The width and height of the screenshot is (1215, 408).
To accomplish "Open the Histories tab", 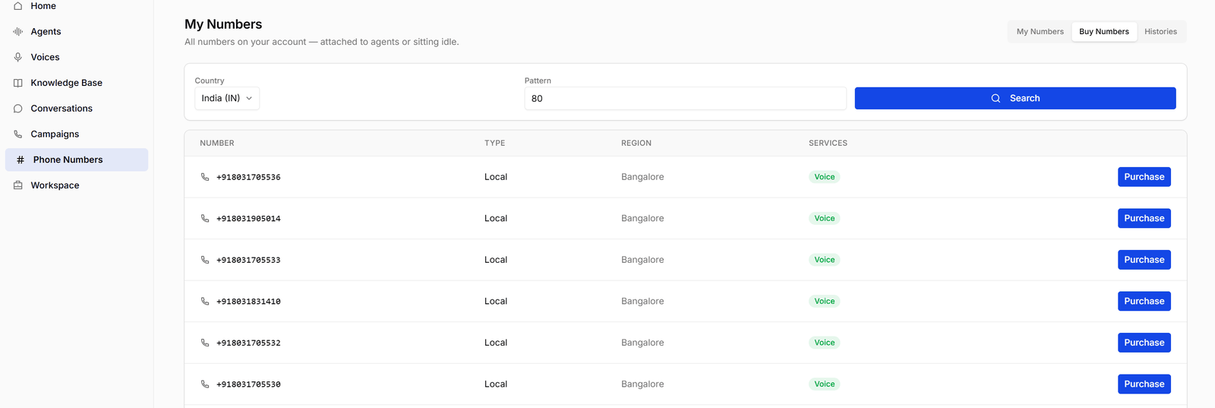I will coord(1160,32).
